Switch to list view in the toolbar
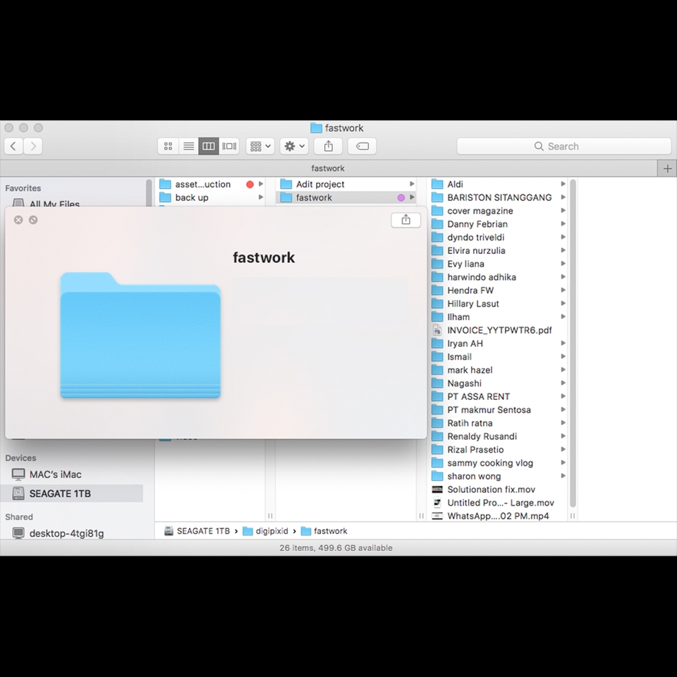Screen dimensions: 677x677 pyautogui.click(x=188, y=146)
